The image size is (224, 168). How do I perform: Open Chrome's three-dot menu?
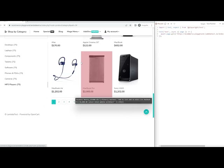pyautogui.click(x=152, y=25)
